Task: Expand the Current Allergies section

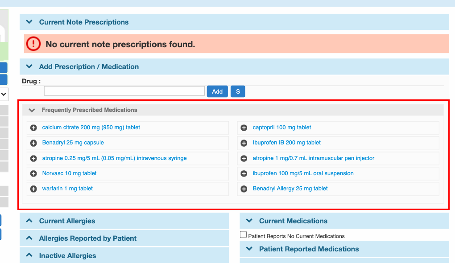Action: [29, 221]
